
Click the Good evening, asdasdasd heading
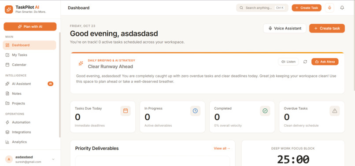pos(114,33)
